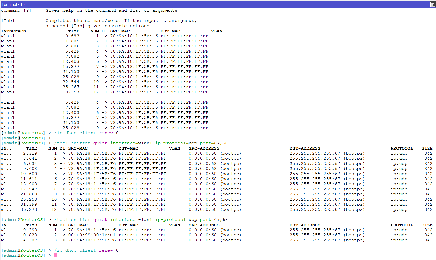Viewport: 436px width, 260px height.
Task: Click the terminal cursor at last prompt
Action: coord(55,255)
